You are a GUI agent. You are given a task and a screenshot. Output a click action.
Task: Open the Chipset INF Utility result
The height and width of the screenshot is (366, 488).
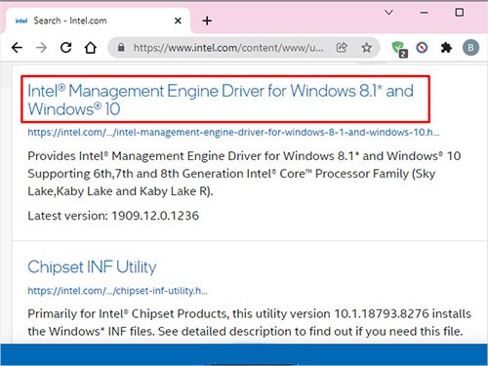(92, 267)
